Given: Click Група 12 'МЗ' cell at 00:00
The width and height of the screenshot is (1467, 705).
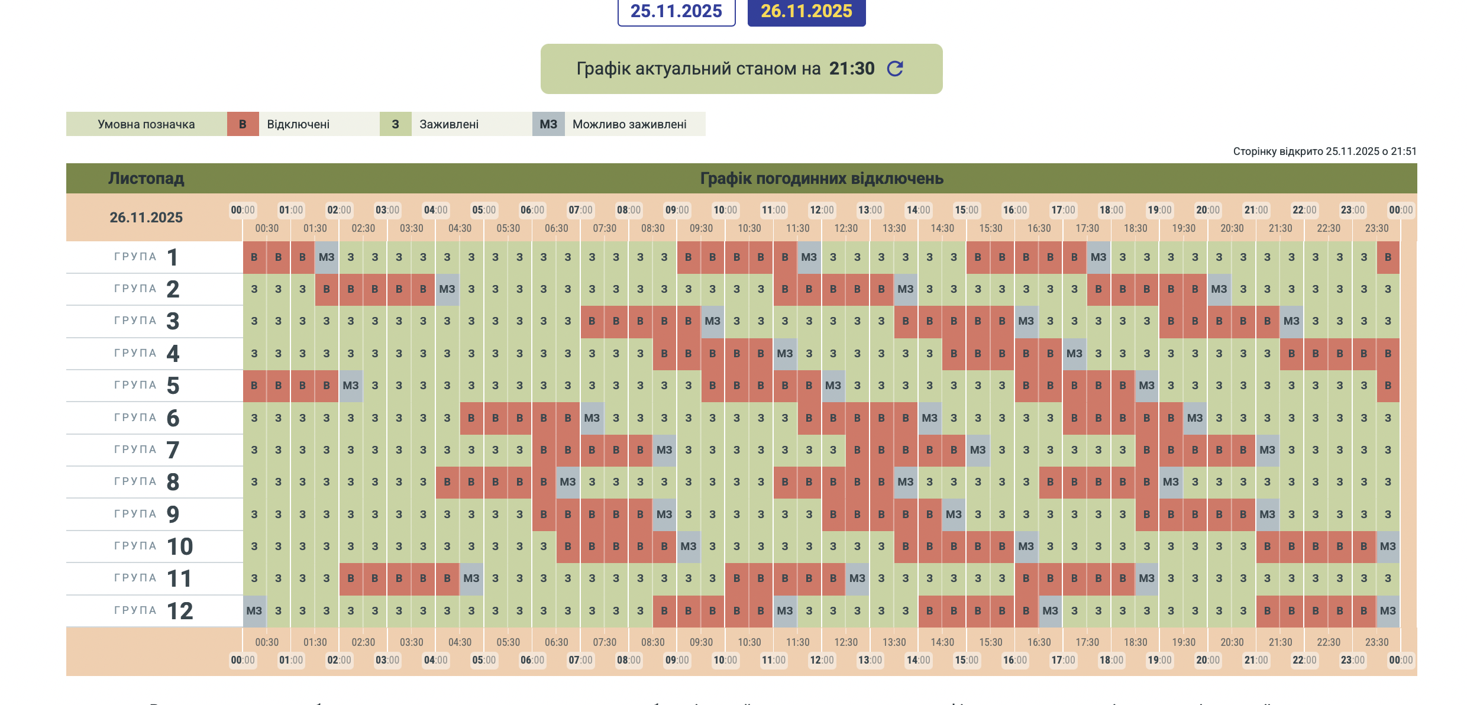Looking at the screenshot, I should pos(254,611).
